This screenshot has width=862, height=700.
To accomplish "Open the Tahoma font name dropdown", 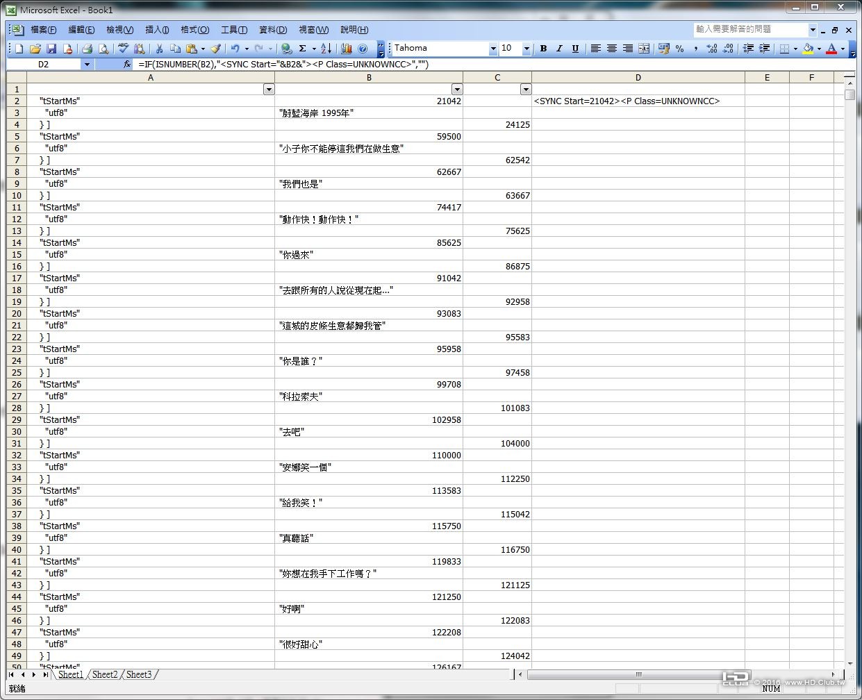I will (492, 49).
